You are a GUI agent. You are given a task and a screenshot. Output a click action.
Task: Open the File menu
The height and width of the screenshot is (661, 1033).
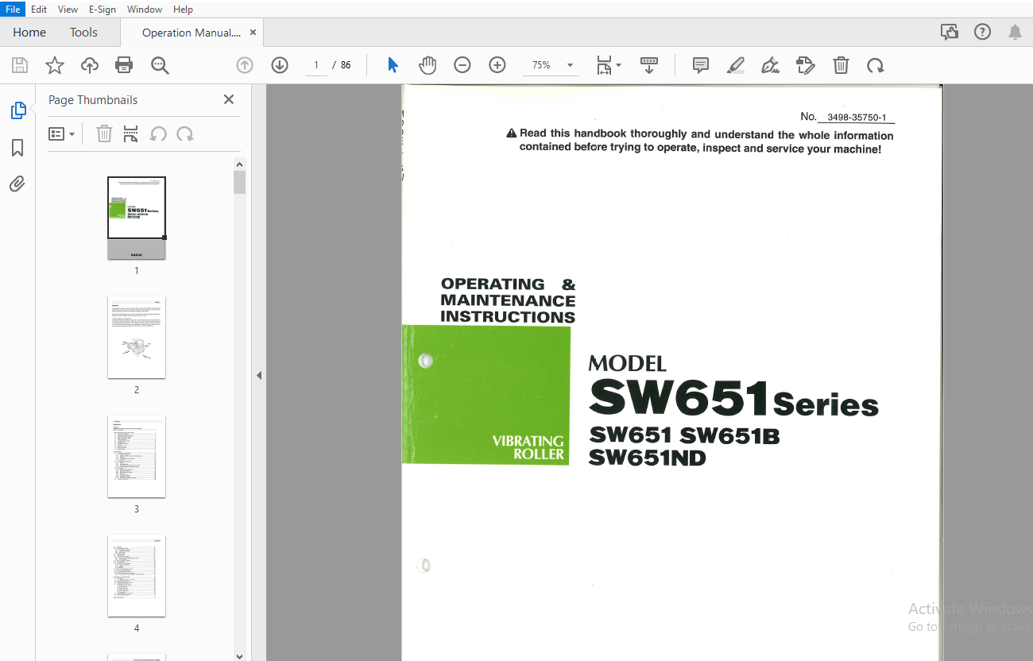point(13,9)
